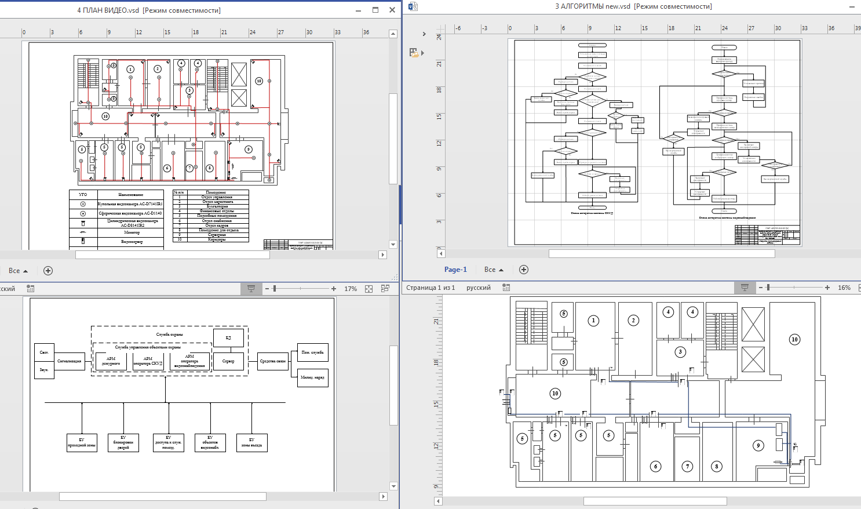Click the Visio application icon in the АЛГОРИТМЫ window

(x=413, y=6)
